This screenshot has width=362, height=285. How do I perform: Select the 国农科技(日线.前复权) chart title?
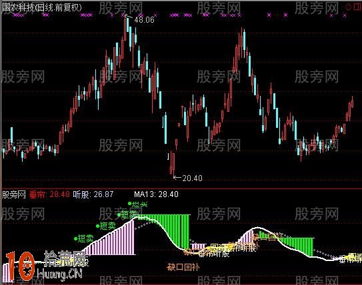(x=42, y=7)
